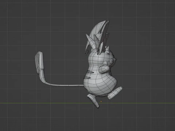This screenshot has width=175, height=131.
Task: Select the character's small arm paw
Action: (x=104, y=70)
